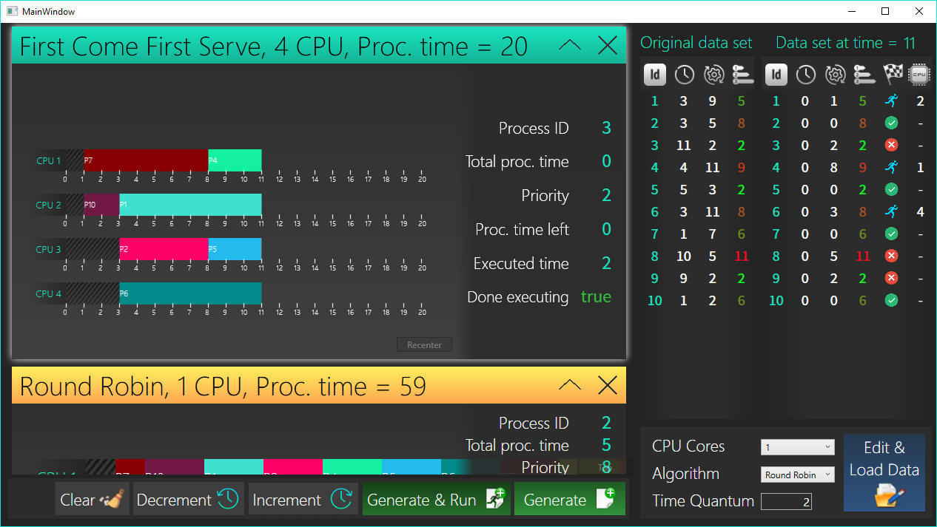Click the 'Original data set' heading

696,43
